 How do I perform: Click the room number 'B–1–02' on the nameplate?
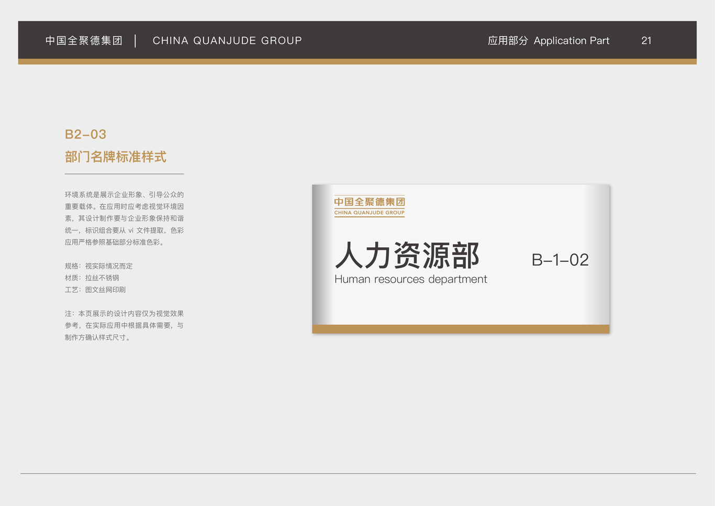(x=560, y=260)
